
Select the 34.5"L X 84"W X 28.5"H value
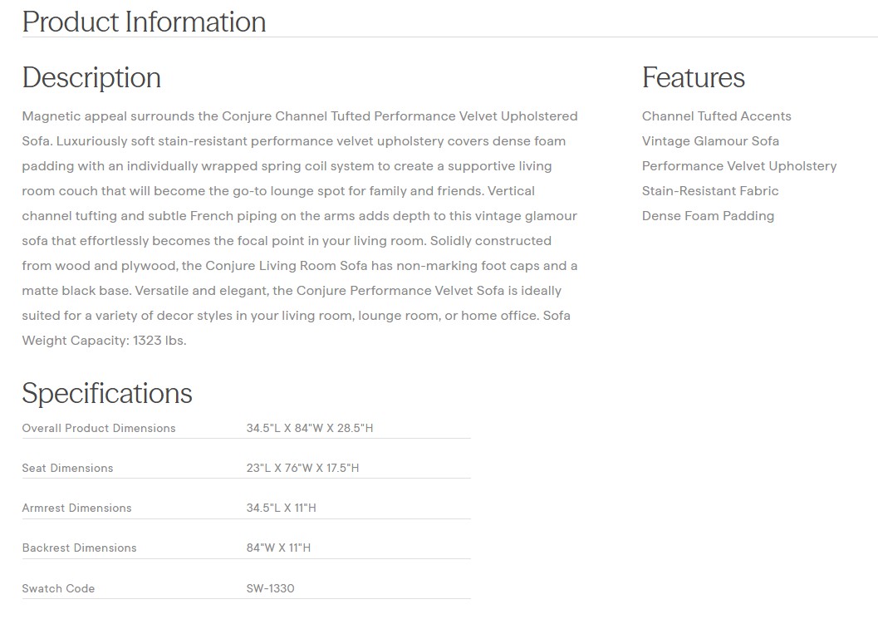click(310, 428)
